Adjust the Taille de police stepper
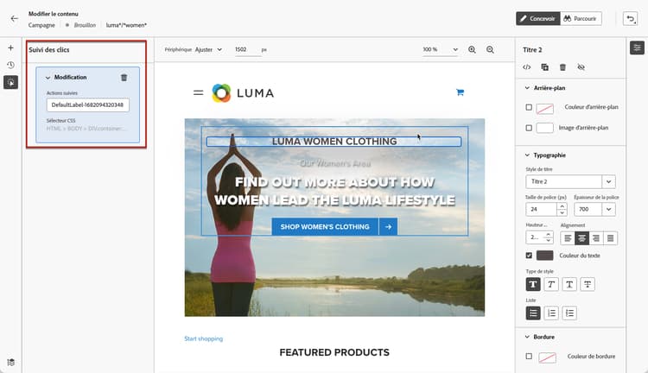648x373 pixels. pyautogui.click(x=562, y=210)
